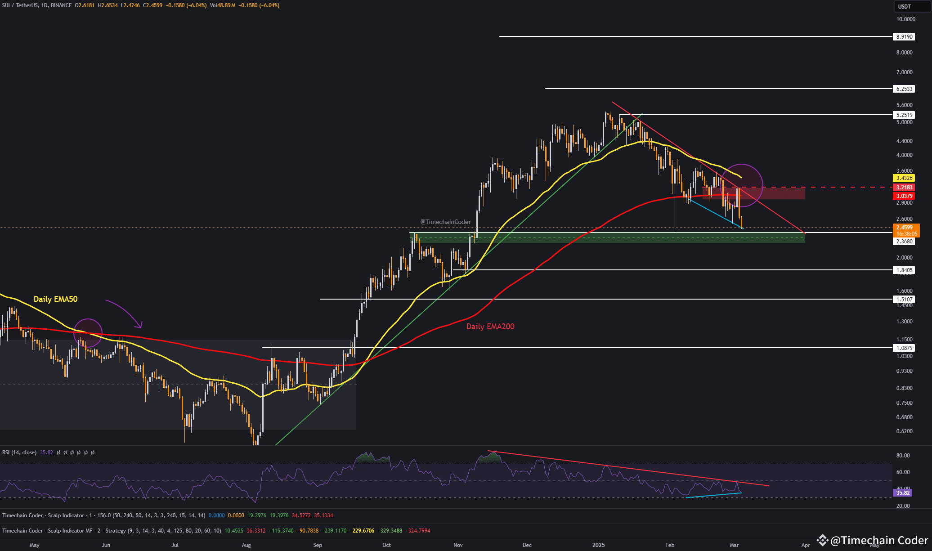This screenshot has height=551, width=932.
Task: Click the 2.3680 price level label
Action: pos(904,242)
